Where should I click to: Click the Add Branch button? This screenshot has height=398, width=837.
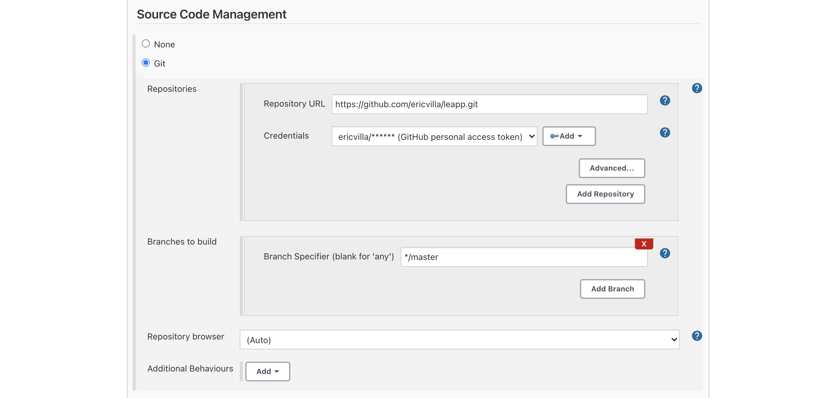[x=612, y=289]
